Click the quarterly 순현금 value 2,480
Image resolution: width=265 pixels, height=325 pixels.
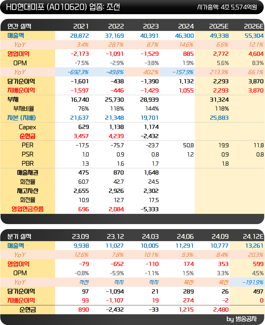tap(221, 310)
